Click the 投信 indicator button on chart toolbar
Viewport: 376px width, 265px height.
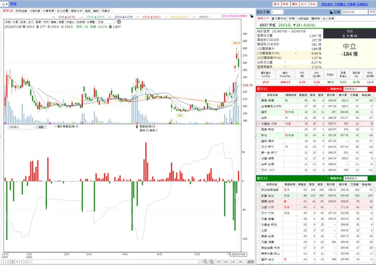pos(23,22)
